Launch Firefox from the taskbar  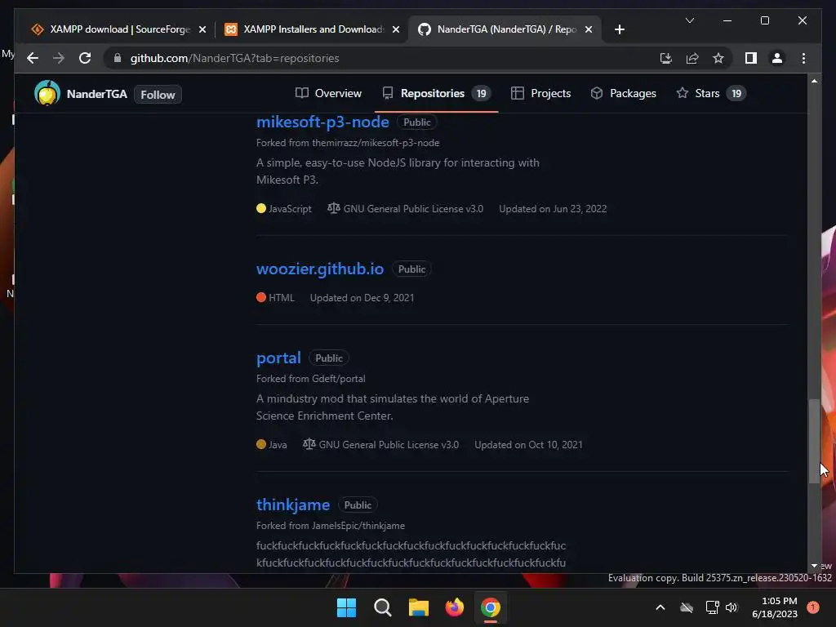454,607
